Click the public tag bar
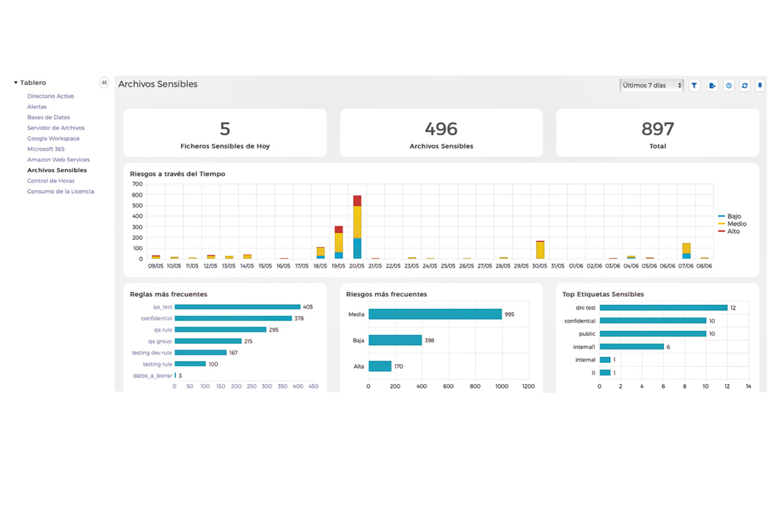Image resolution: width=778 pixels, height=518 pixels. click(653, 334)
